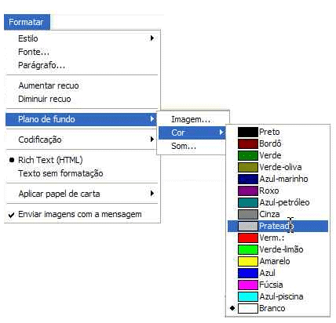Open Aplicar papel de carta submenu
336x323 pixels.
[x=82, y=194]
